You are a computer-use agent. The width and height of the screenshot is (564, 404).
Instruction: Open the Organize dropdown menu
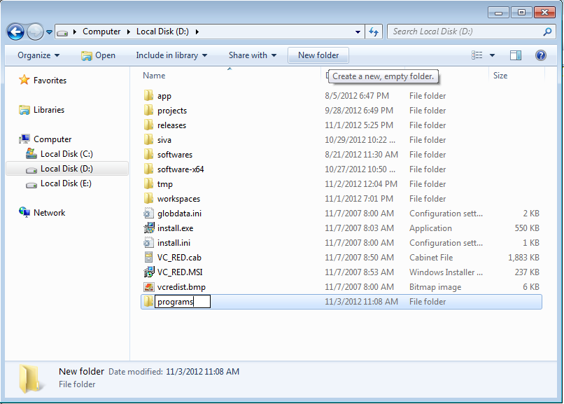coord(38,55)
